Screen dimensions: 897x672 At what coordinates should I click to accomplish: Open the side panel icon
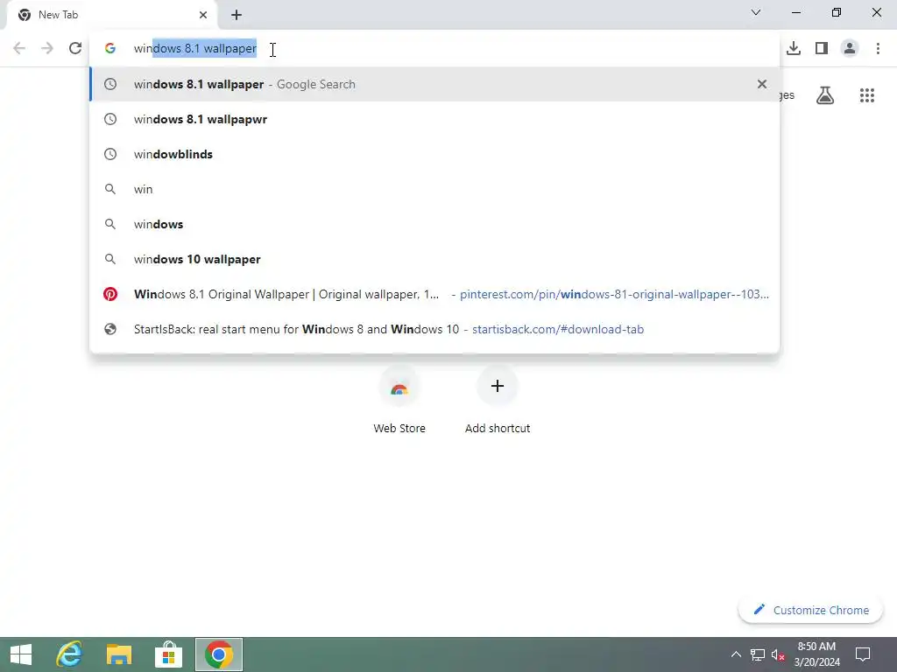(x=822, y=48)
